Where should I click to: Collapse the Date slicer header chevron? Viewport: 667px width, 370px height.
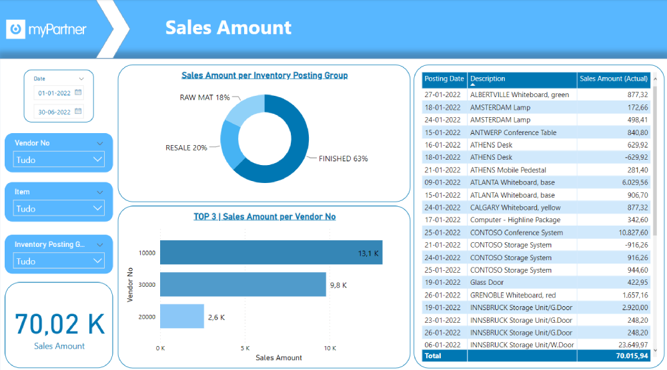(x=81, y=79)
